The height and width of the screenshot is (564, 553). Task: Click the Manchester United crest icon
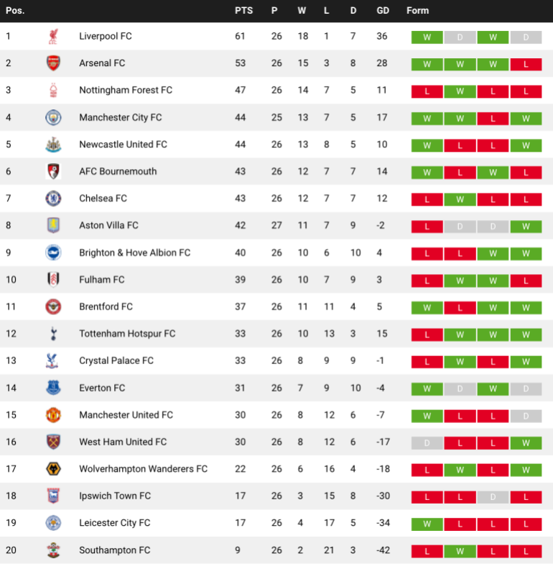tap(53, 415)
